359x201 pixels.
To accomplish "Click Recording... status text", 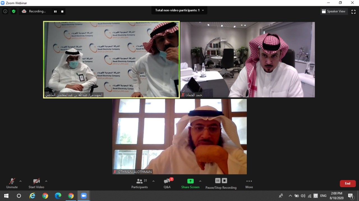I will click(37, 11).
